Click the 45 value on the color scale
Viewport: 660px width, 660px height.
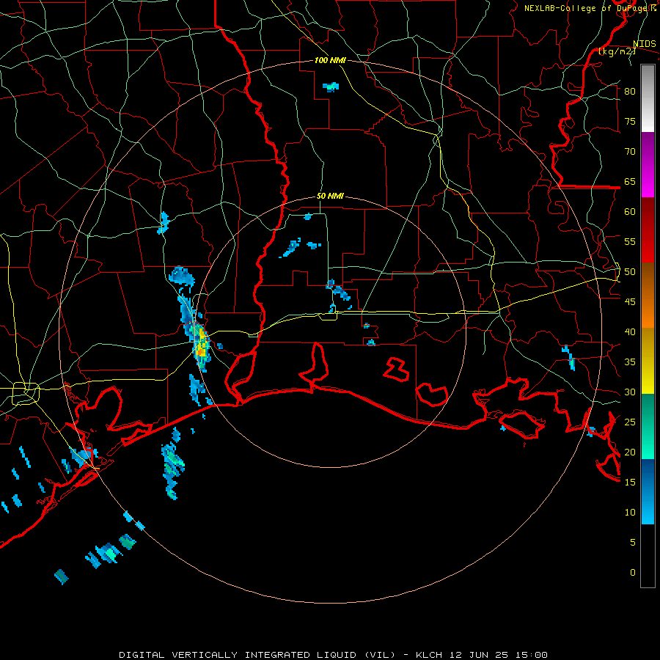(x=630, y=302)
